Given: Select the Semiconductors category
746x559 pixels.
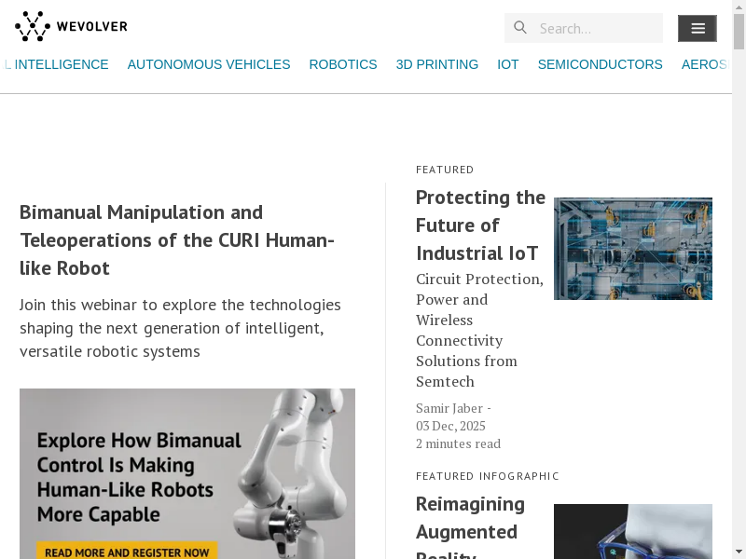Looking at the screenshot, I should [x=600, y=64].
